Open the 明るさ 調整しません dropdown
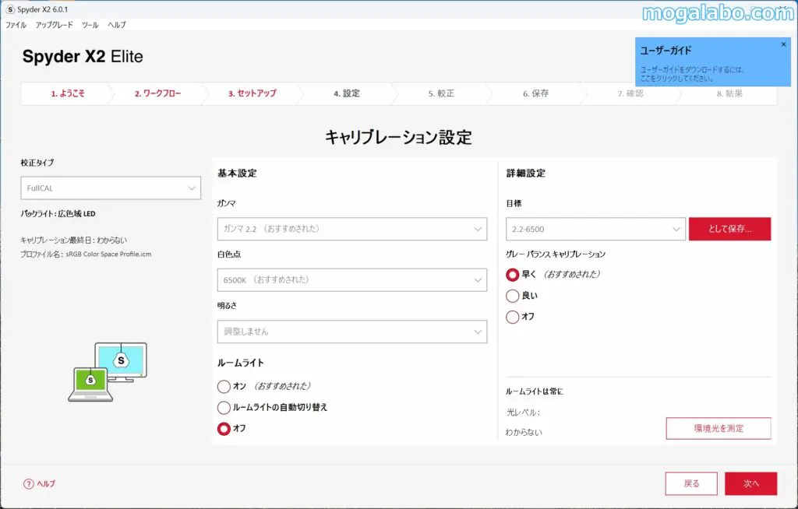The width and height of the screenshot is (798, 509). (351, 332)
